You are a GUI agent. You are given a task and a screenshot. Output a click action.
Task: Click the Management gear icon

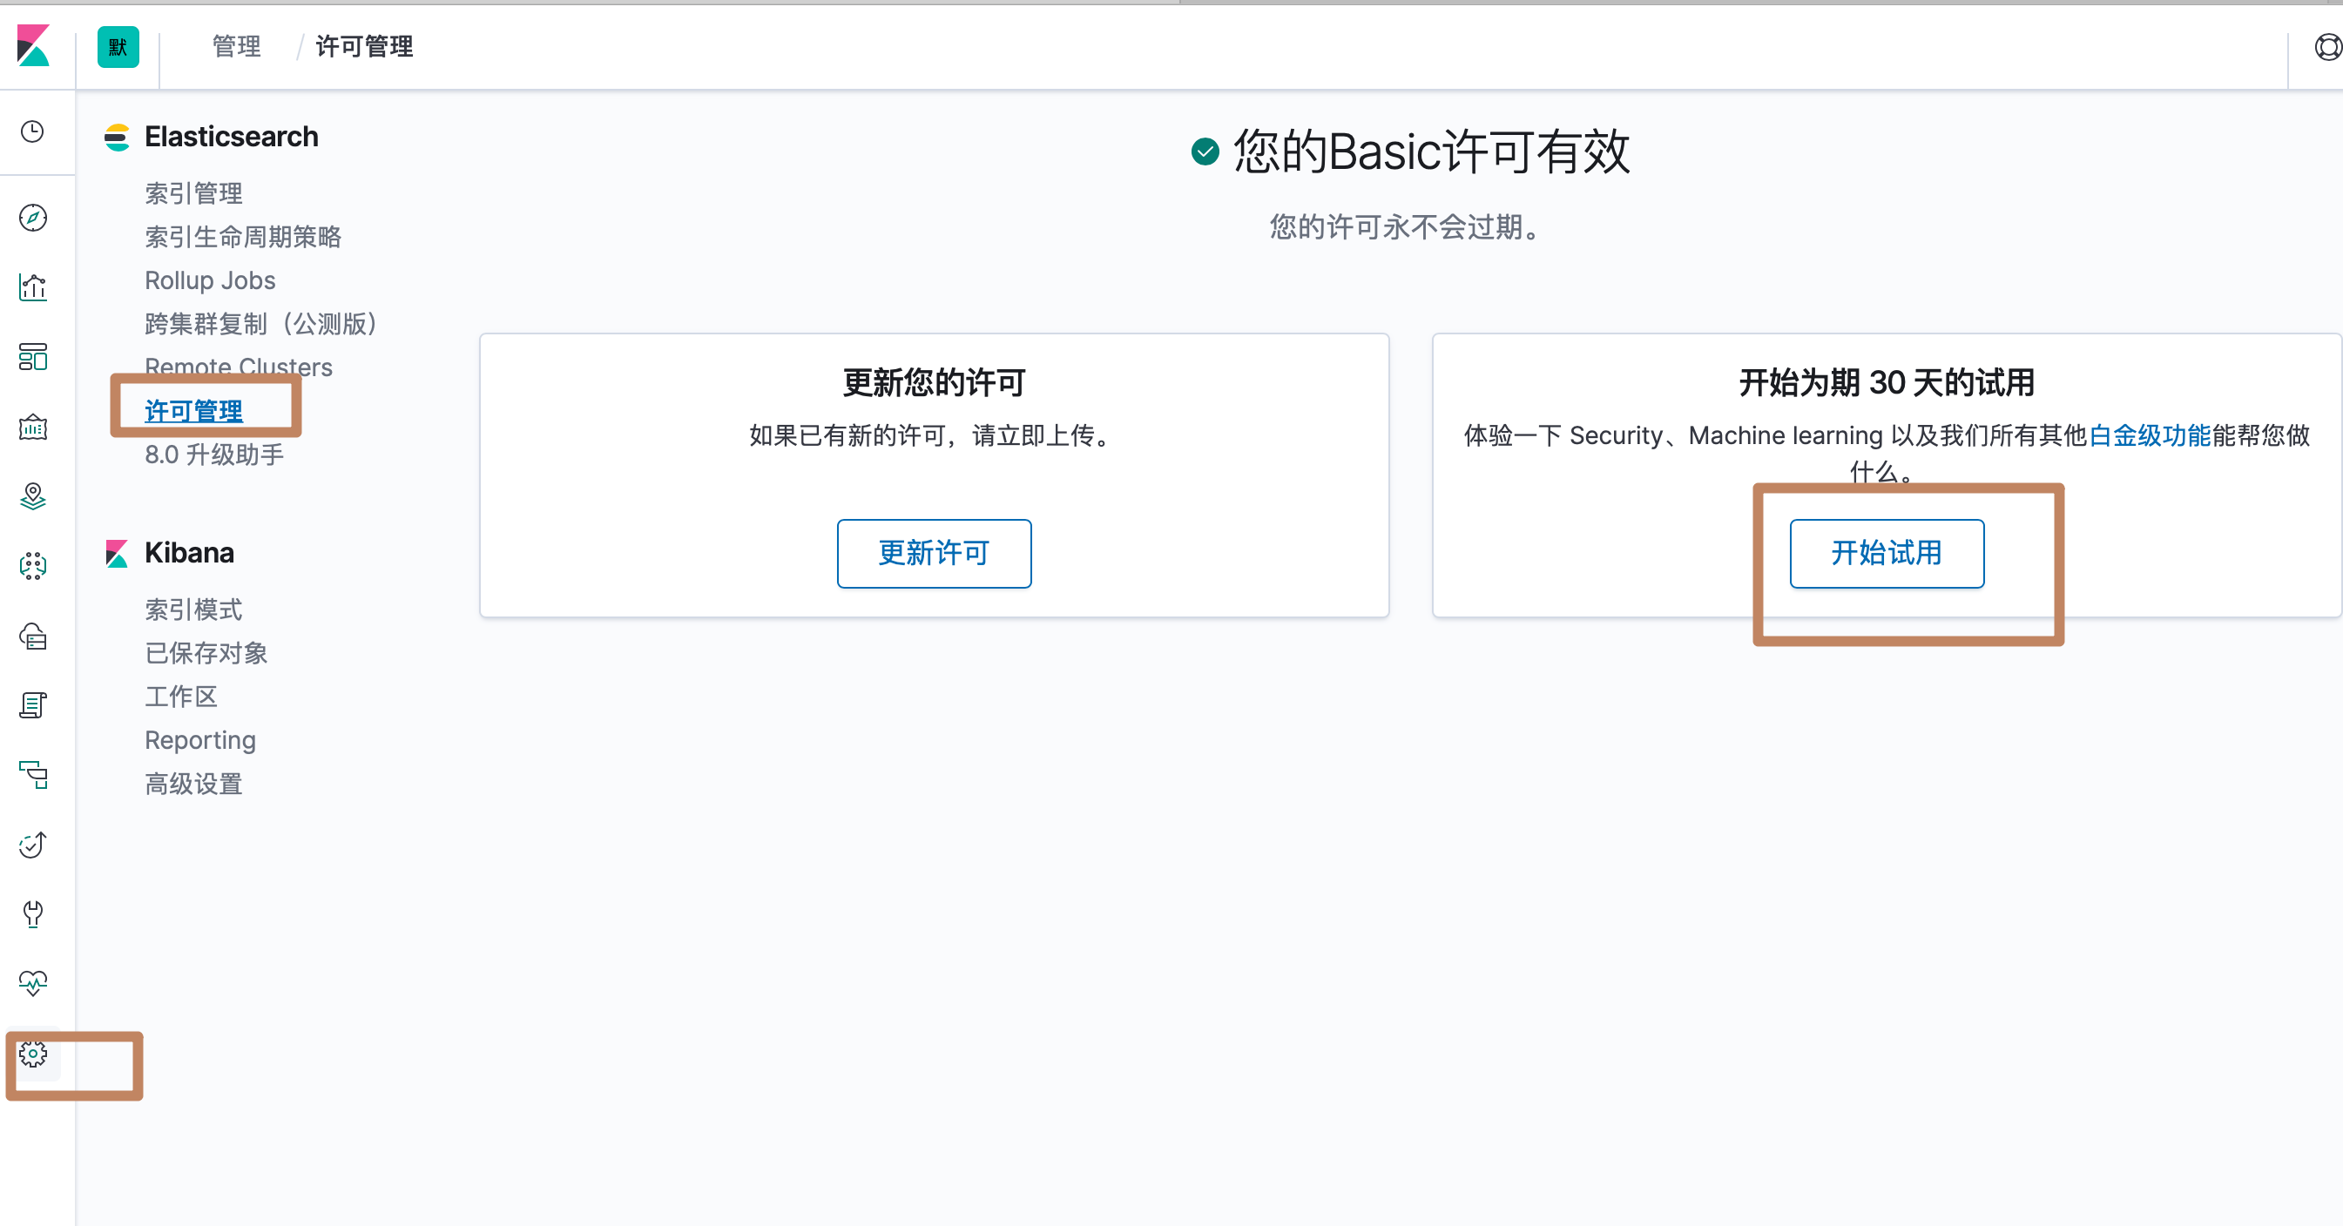tap(33, 1054)
